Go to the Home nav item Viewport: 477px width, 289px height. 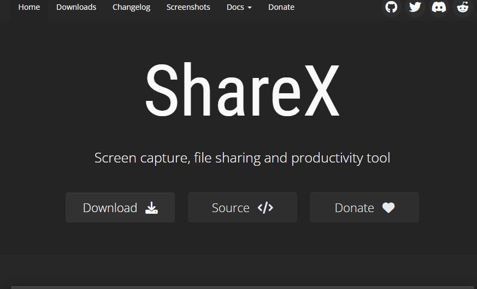coord(29,7)
